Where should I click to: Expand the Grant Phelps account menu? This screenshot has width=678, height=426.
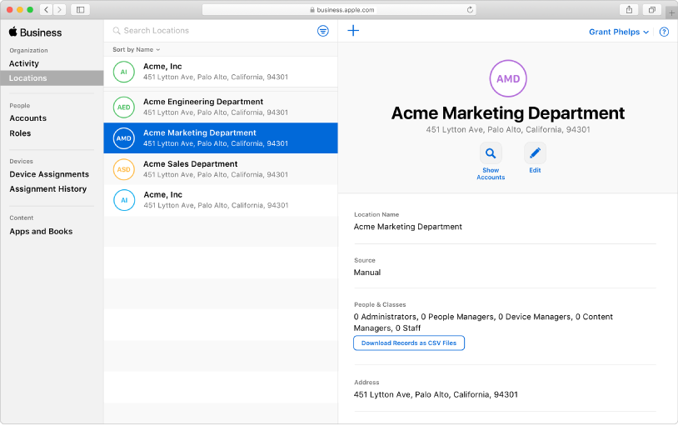coord(619,32)
